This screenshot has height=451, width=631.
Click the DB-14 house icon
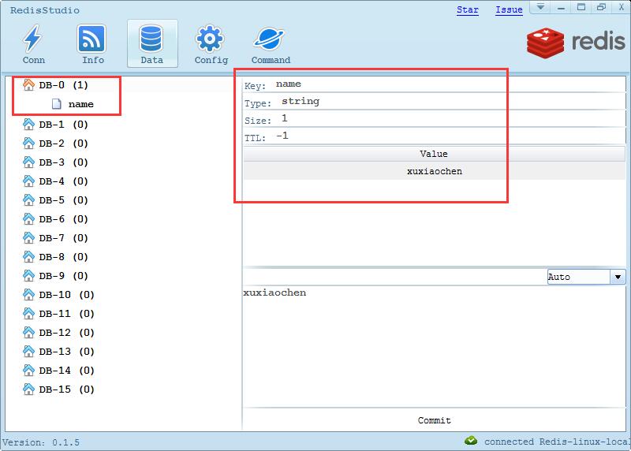tap(28, 370)
